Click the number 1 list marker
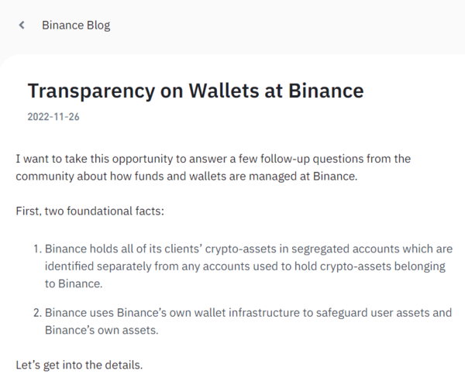 [x=38, y=249]
